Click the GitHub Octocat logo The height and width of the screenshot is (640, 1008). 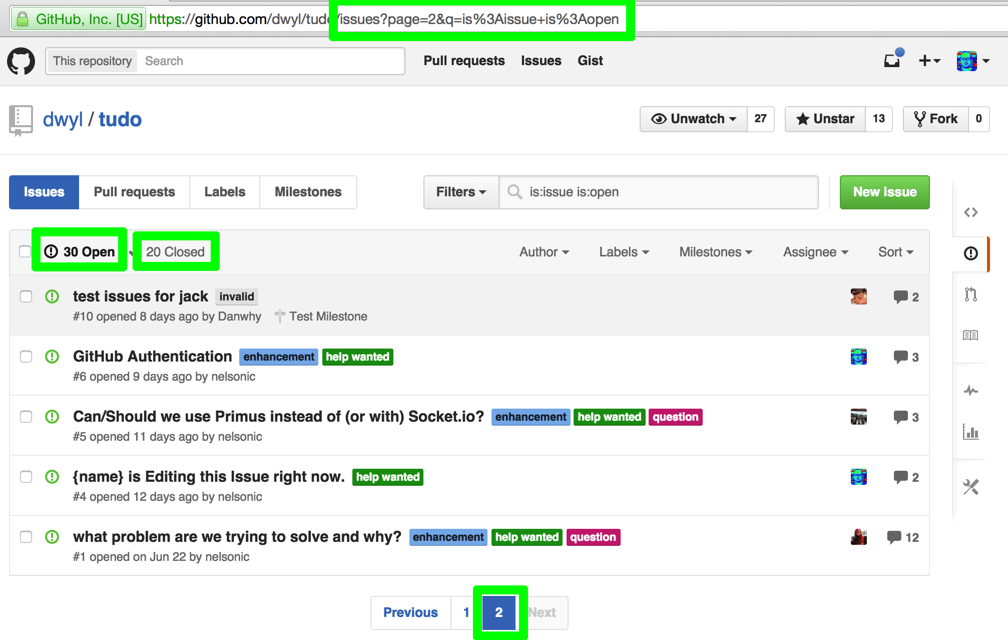point(21,61)
